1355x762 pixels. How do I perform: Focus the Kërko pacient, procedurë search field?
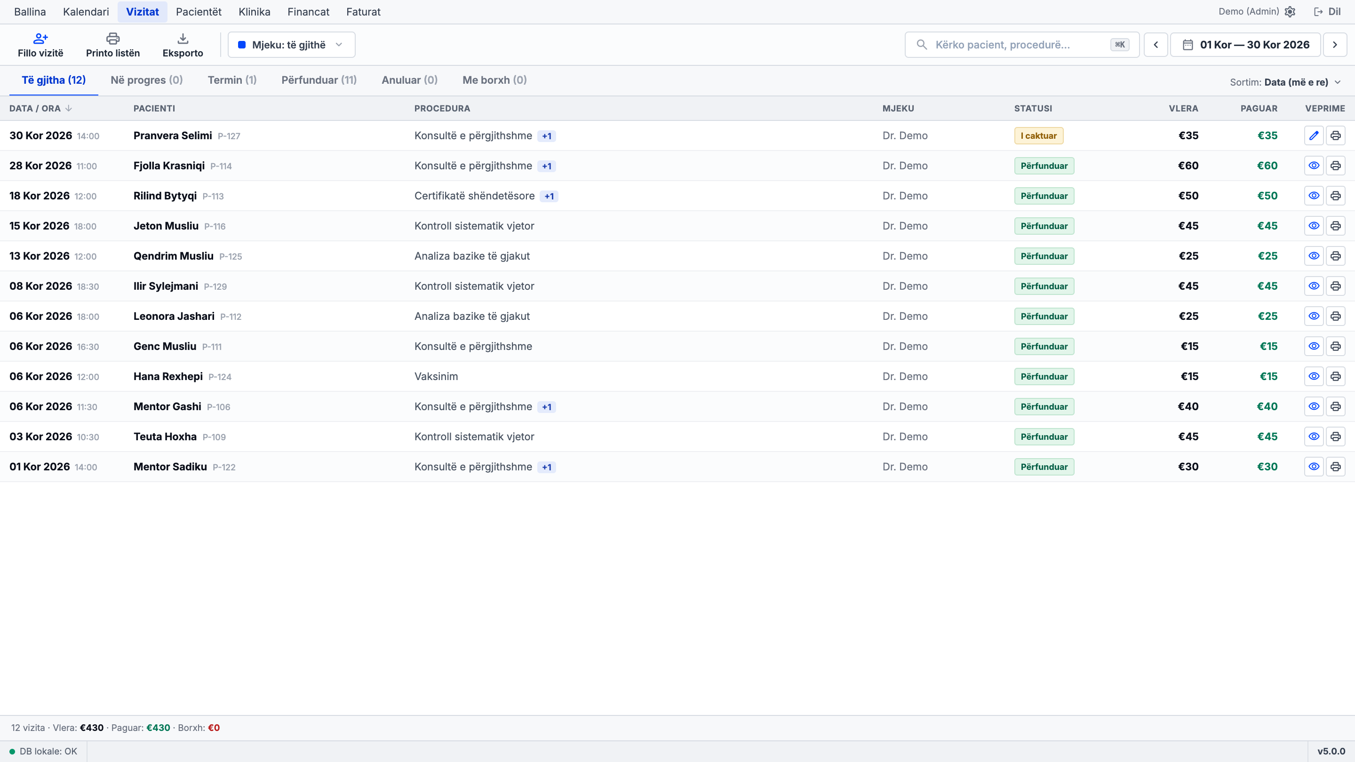click(1021, 45)
